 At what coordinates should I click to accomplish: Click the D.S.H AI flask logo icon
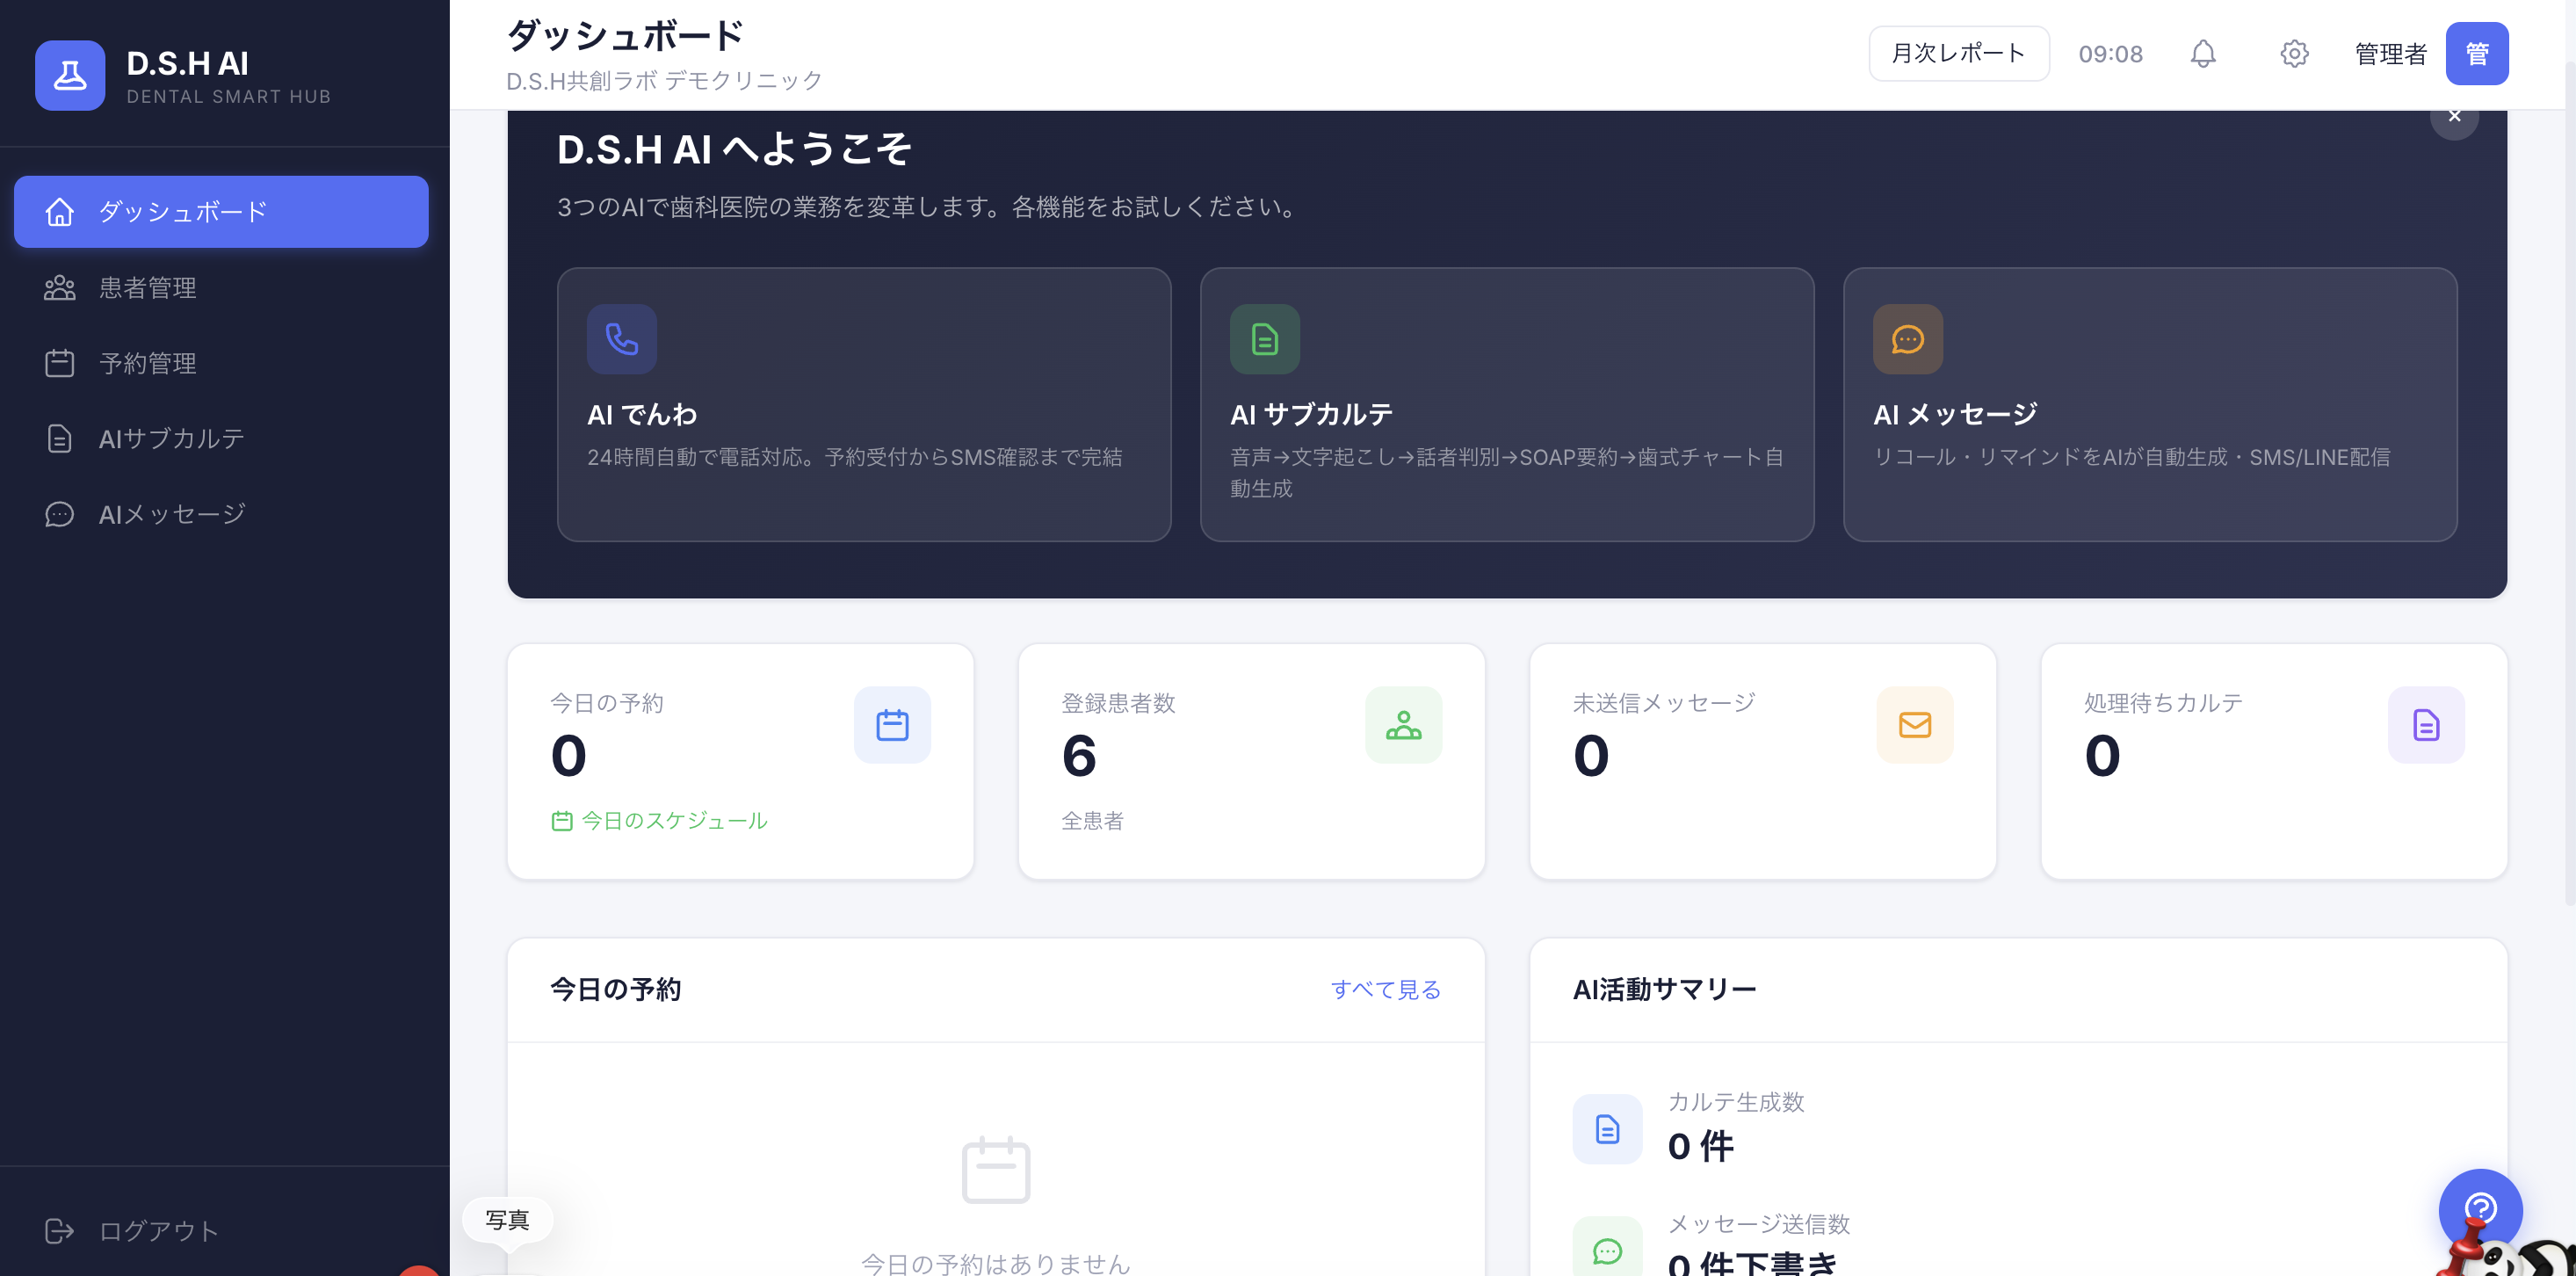[70, 75]
